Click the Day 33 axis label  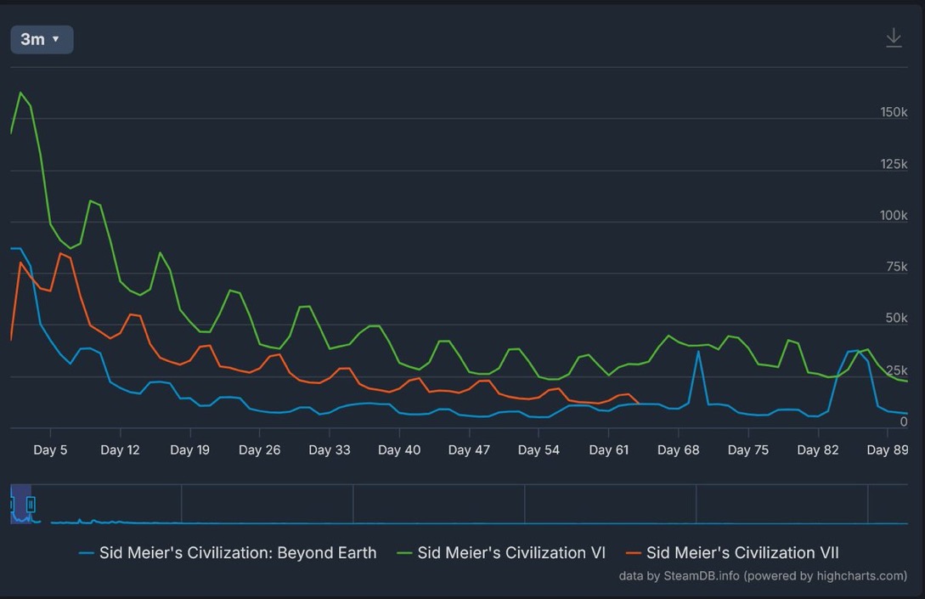pos(330,450)
